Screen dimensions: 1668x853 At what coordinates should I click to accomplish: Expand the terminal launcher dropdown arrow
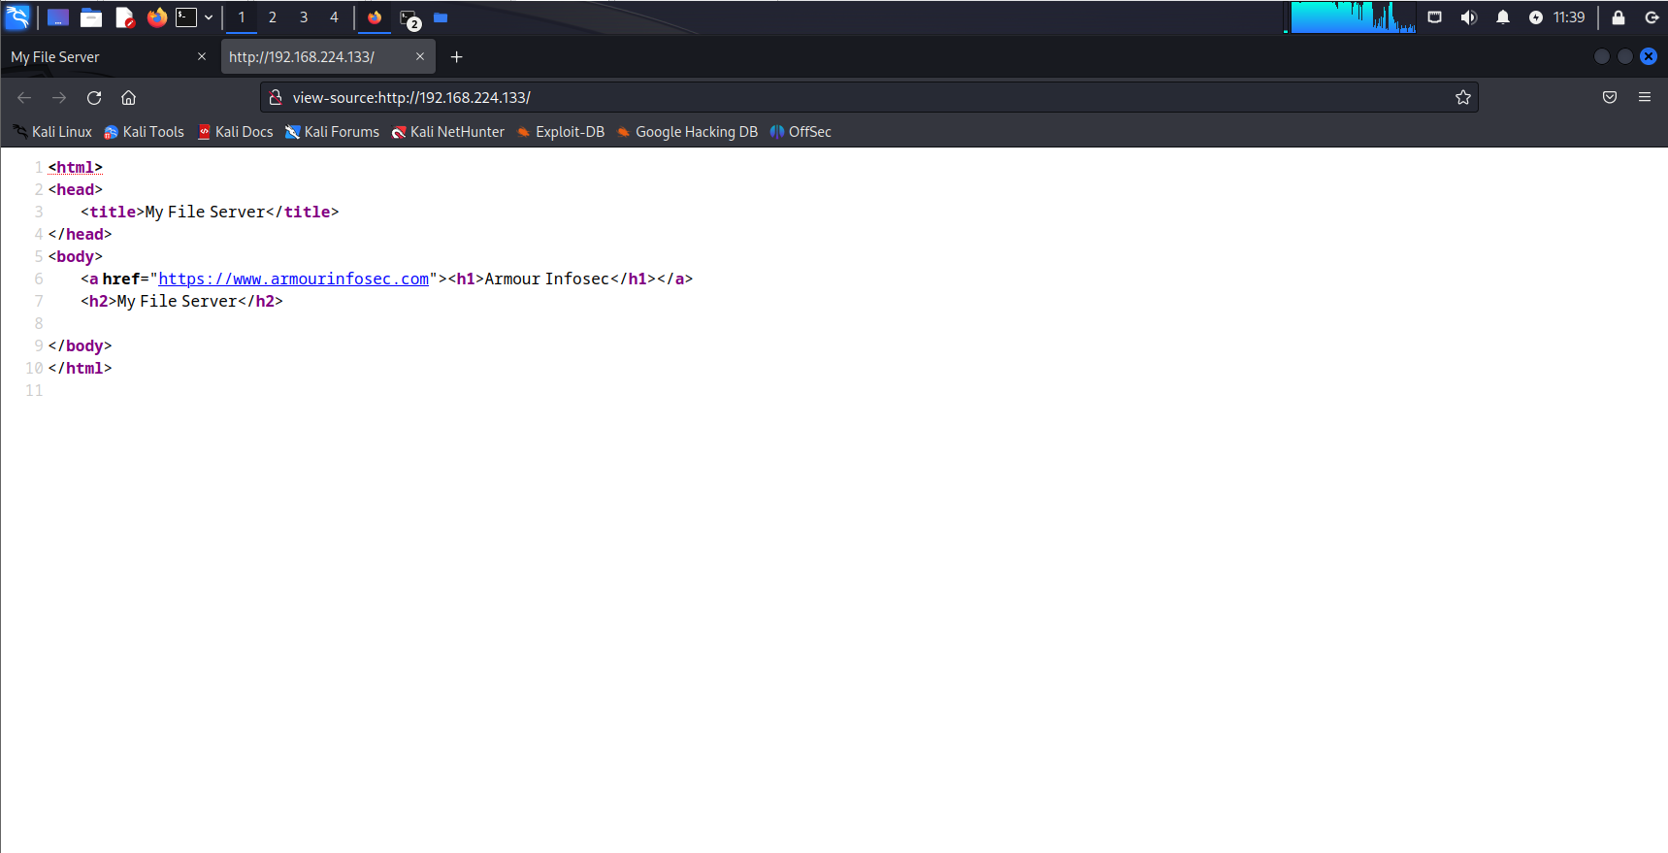click(x=209, y=17)
